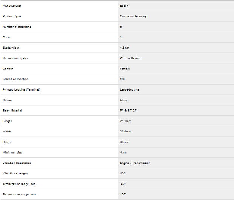Click the Colour row label
Viewport: 234px width, 200px height.
pyautogui.click(x=7, y=100)
